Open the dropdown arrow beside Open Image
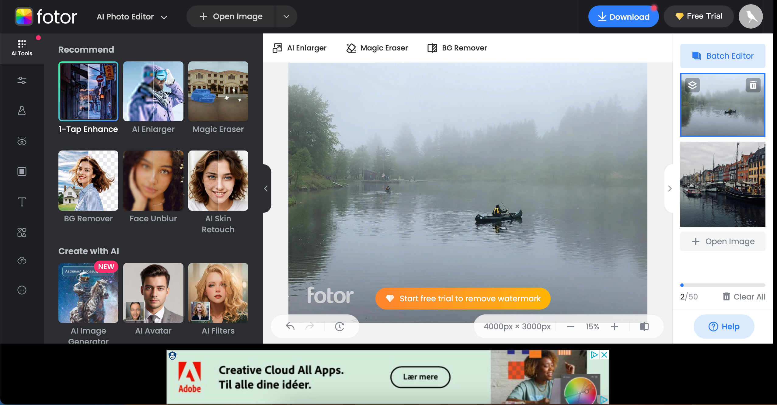This screenshot has width=777, height=405. pyautogui.click(x=286, y=16)
